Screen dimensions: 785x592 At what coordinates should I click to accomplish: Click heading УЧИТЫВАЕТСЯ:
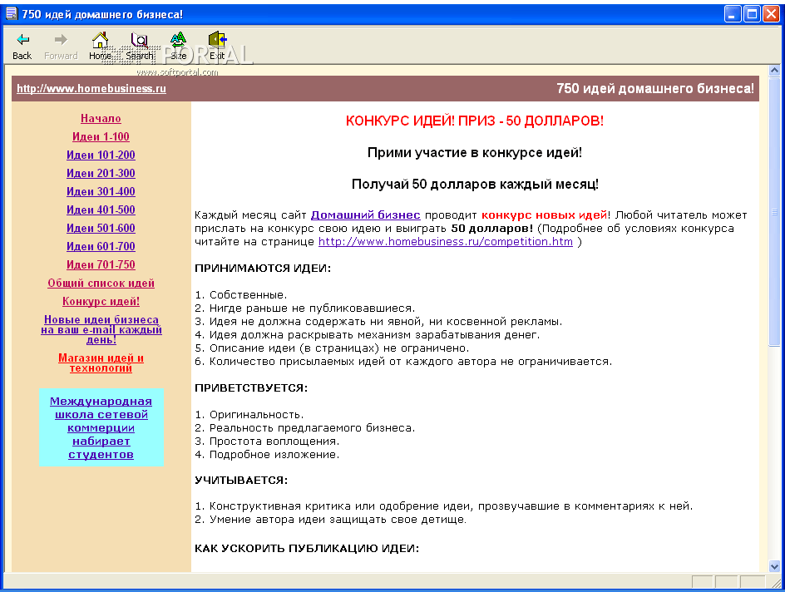tap(241, 481)
